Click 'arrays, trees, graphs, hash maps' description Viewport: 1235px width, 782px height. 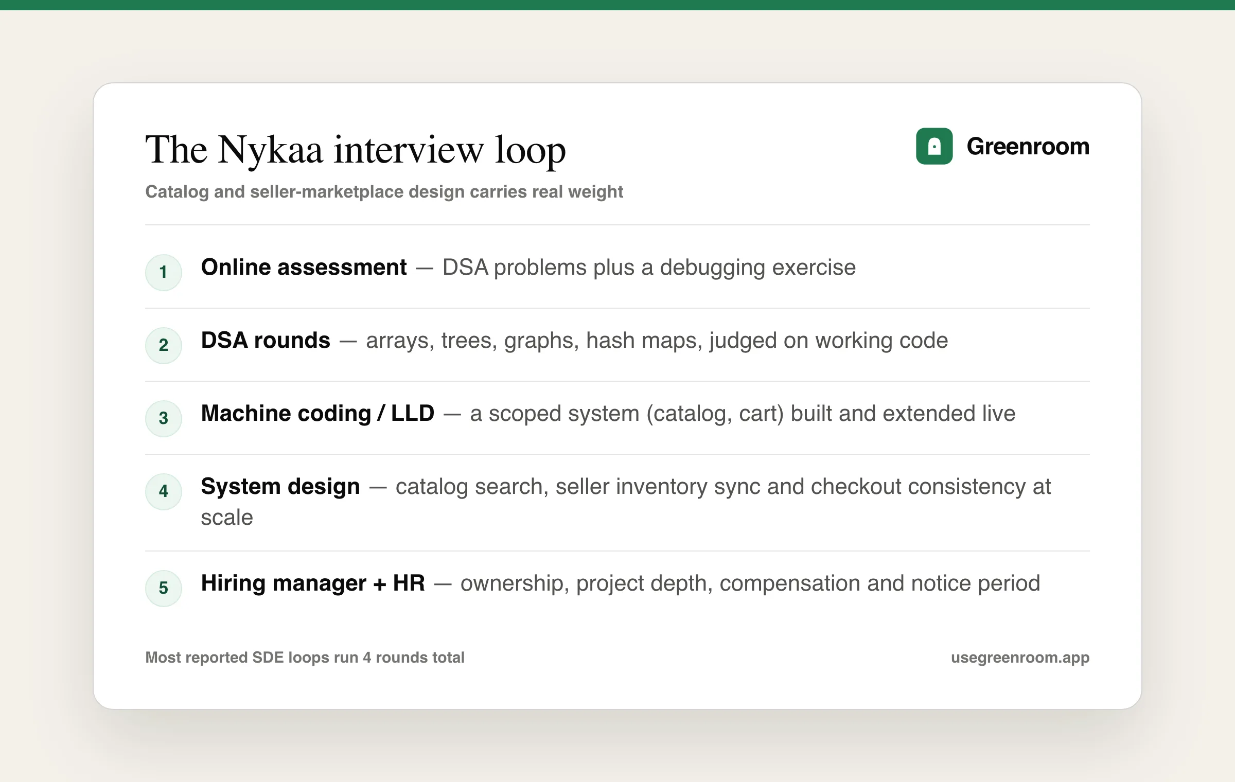click(657, 341)
